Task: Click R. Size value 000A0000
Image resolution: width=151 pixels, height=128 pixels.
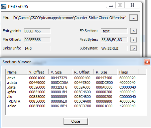Action: [104, 87]
